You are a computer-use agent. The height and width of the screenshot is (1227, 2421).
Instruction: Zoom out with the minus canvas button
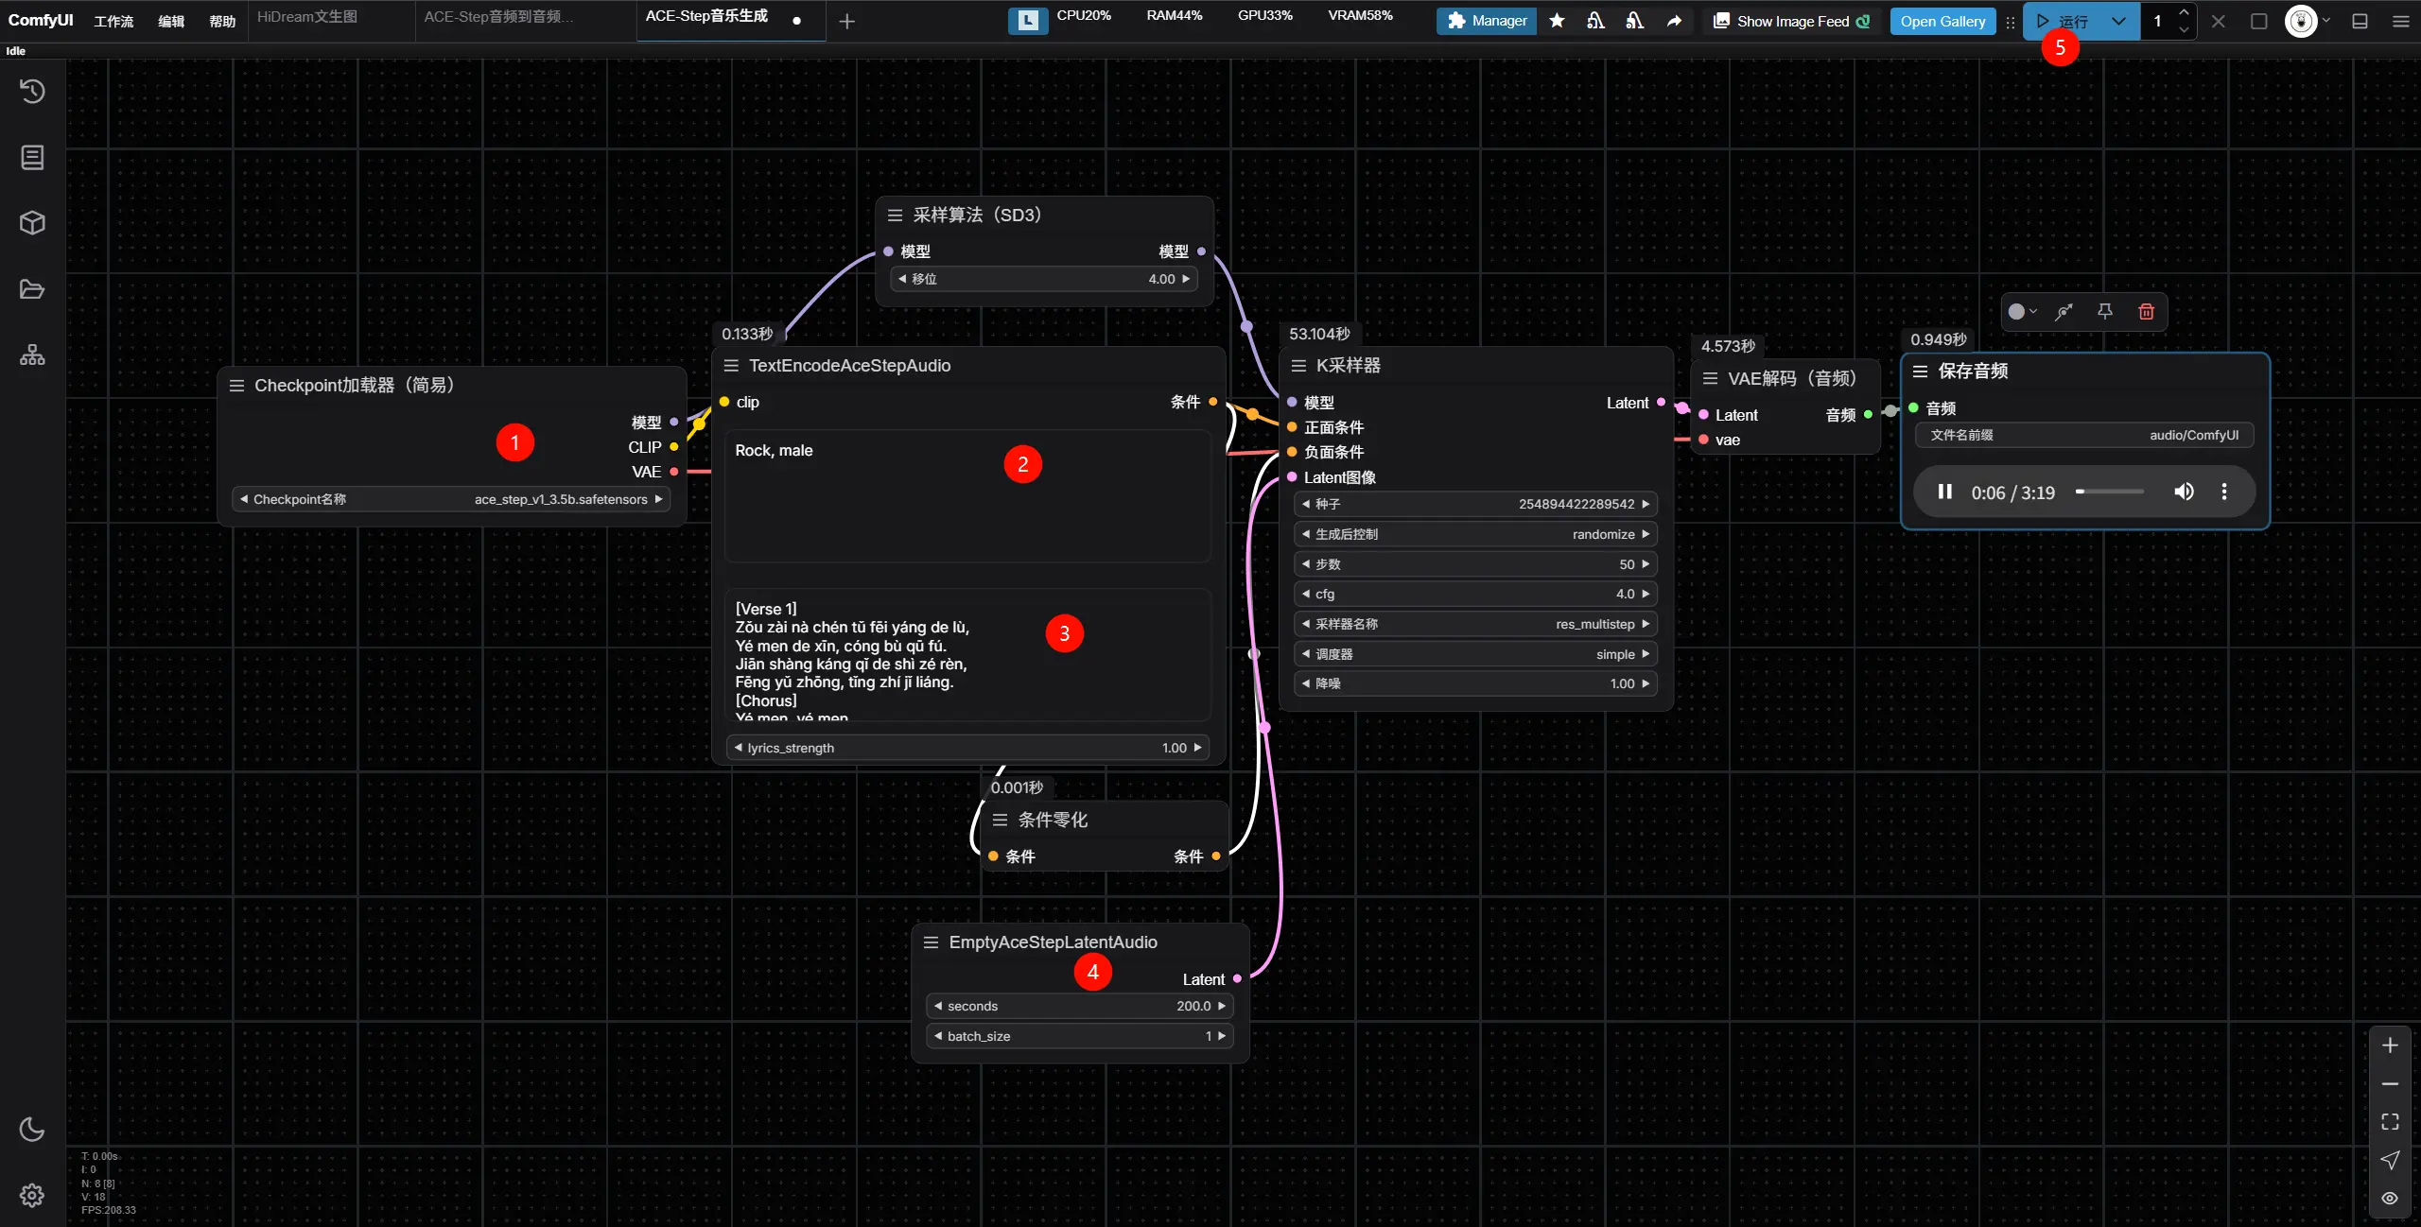[x=2390, y=1083]
